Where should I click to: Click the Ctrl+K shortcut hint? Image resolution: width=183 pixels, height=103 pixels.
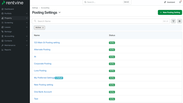[126, 2]
